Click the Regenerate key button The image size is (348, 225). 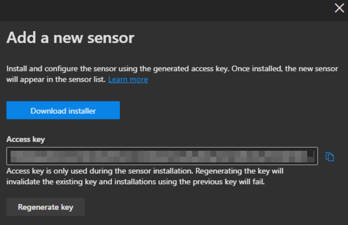pos(45,207)
